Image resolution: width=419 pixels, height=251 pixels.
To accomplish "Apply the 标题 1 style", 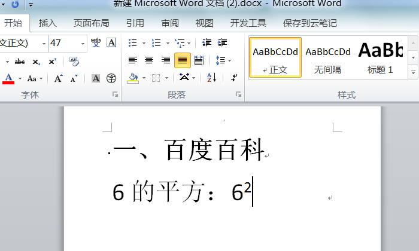I will (380, 57).
